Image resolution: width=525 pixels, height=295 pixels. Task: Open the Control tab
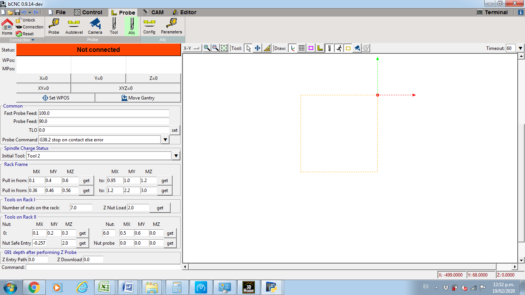tap(88, 12)
